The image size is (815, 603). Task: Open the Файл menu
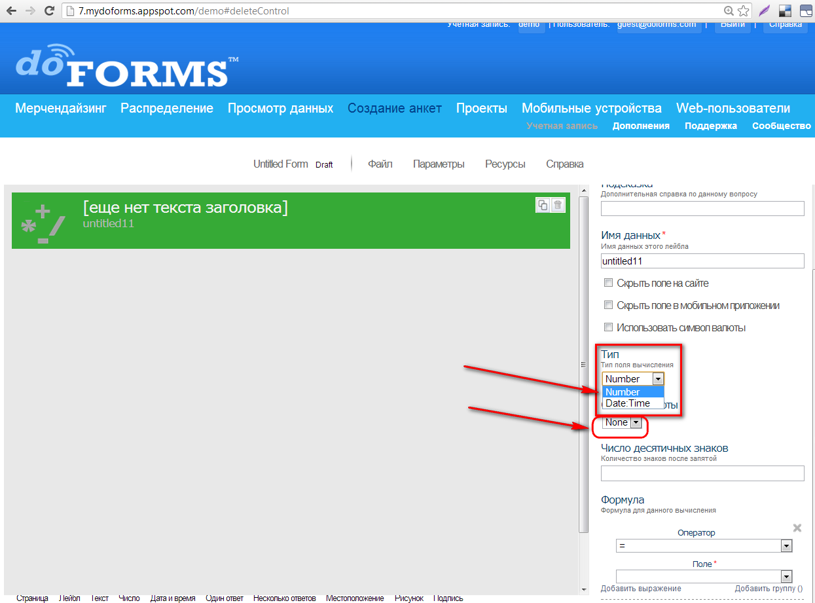coord(380,164)
